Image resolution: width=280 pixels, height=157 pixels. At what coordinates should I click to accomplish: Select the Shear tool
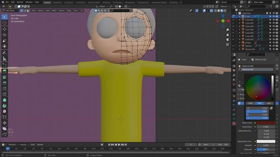click(4, 129)
